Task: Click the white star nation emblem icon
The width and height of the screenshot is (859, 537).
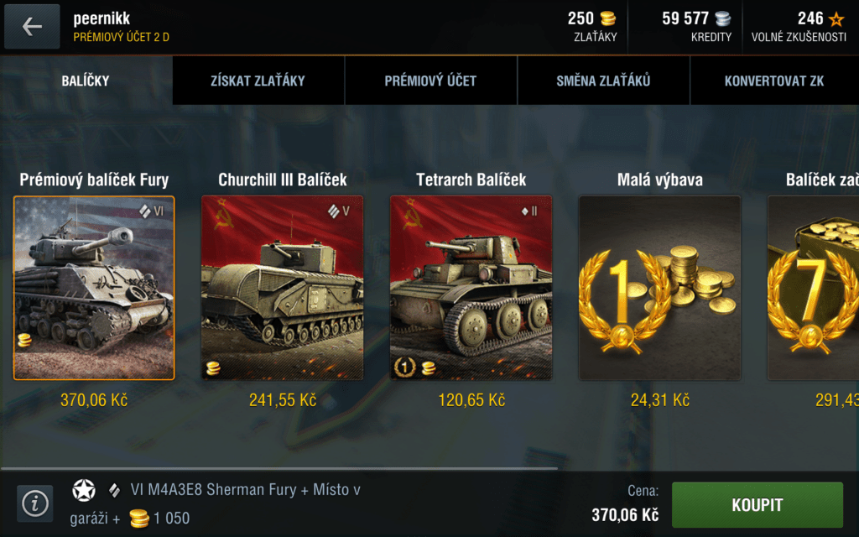Action: (84, 490)
